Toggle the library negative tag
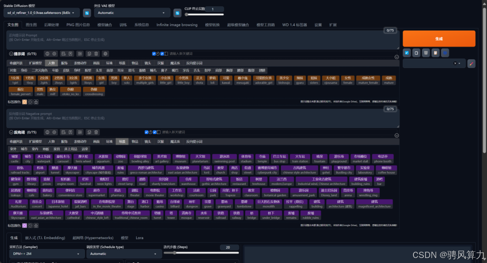The image size is (487, 263). click(32, 181)
